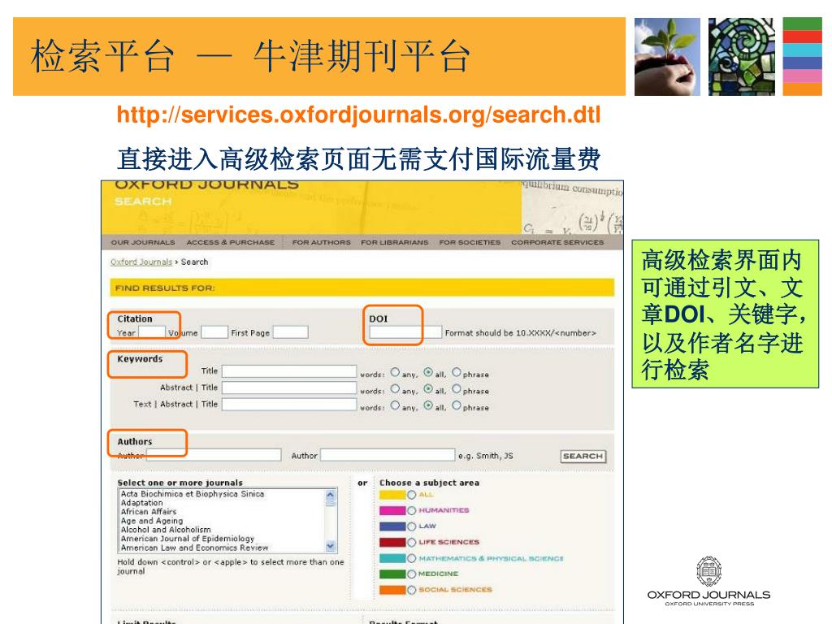Screen dimensions: 832x624
Task: Open Access & Purchase menu
Action: point(230,242)
